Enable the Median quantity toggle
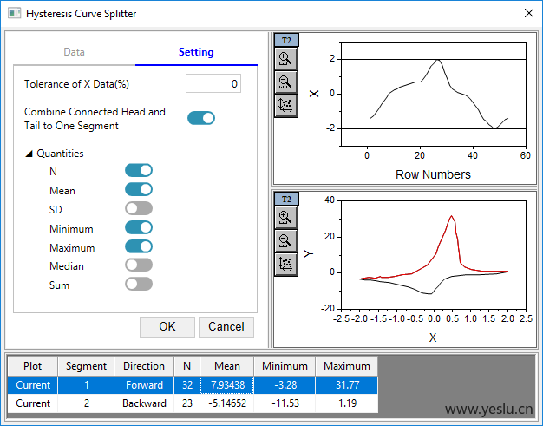The image size is (543, 426). (x=139, y=265)
